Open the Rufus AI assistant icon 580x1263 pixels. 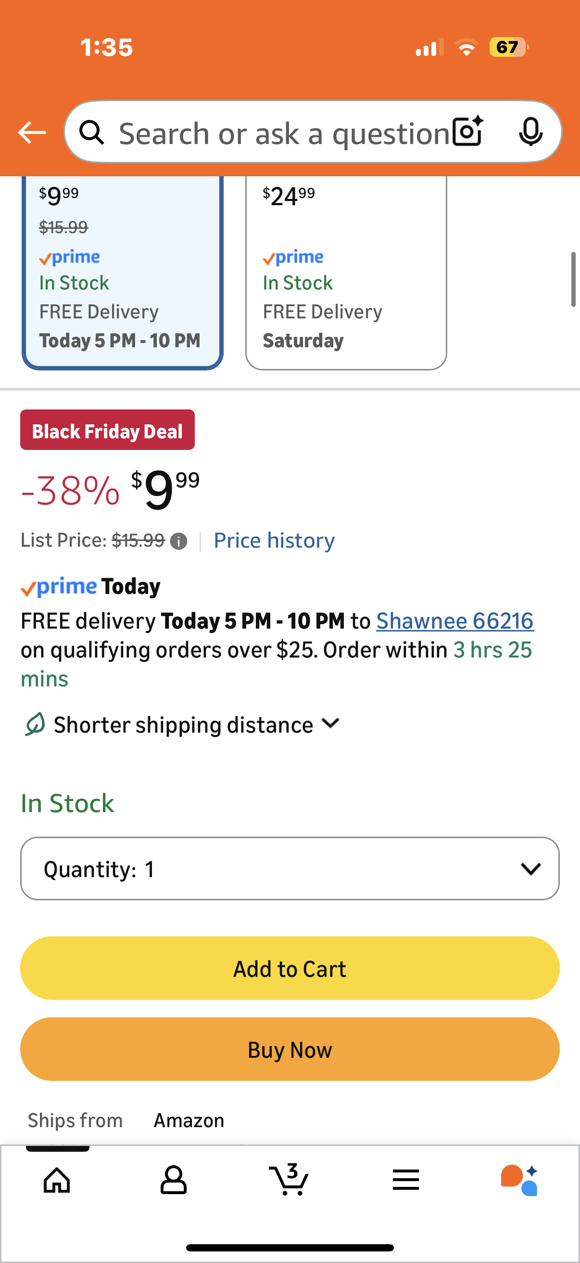(x=519, y=1180)
